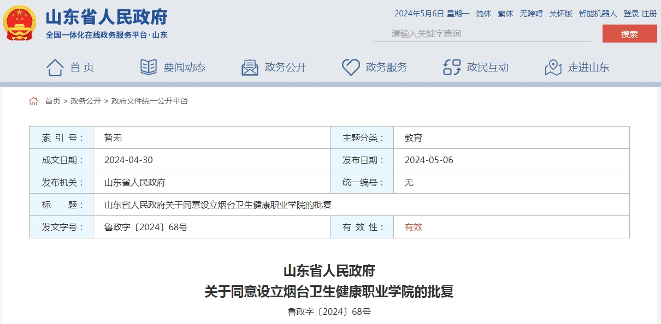This screenshot has width=661, height=324.
Task: Switch to 简体 simplified Chinese
Action: pyautogui.click(x=483, y=14)
